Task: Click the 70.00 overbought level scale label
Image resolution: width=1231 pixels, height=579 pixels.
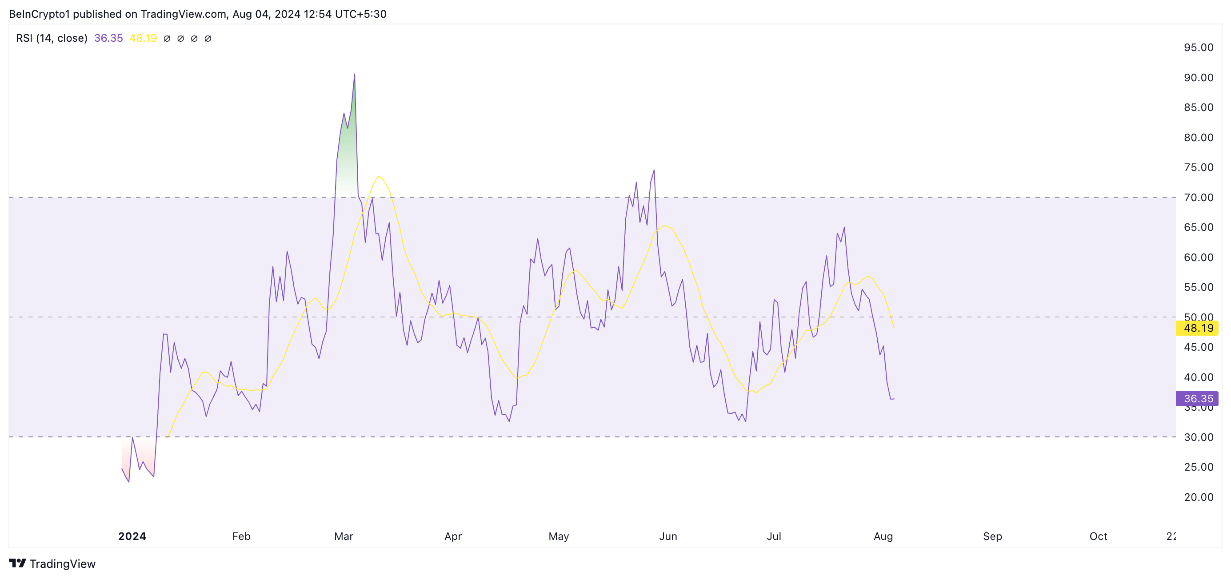Action: 1198,197
